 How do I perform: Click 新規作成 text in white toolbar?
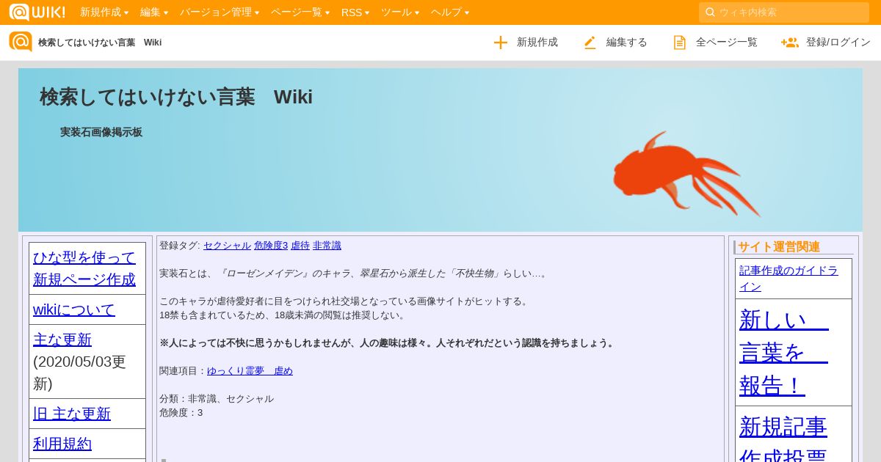(x=537, y=43)
